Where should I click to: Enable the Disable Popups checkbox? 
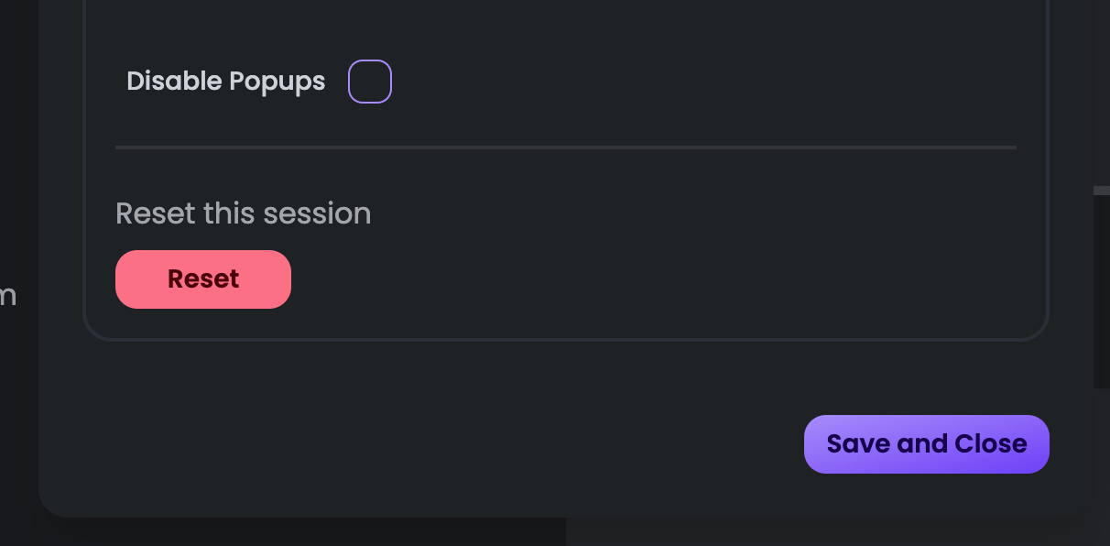(370, 82)
